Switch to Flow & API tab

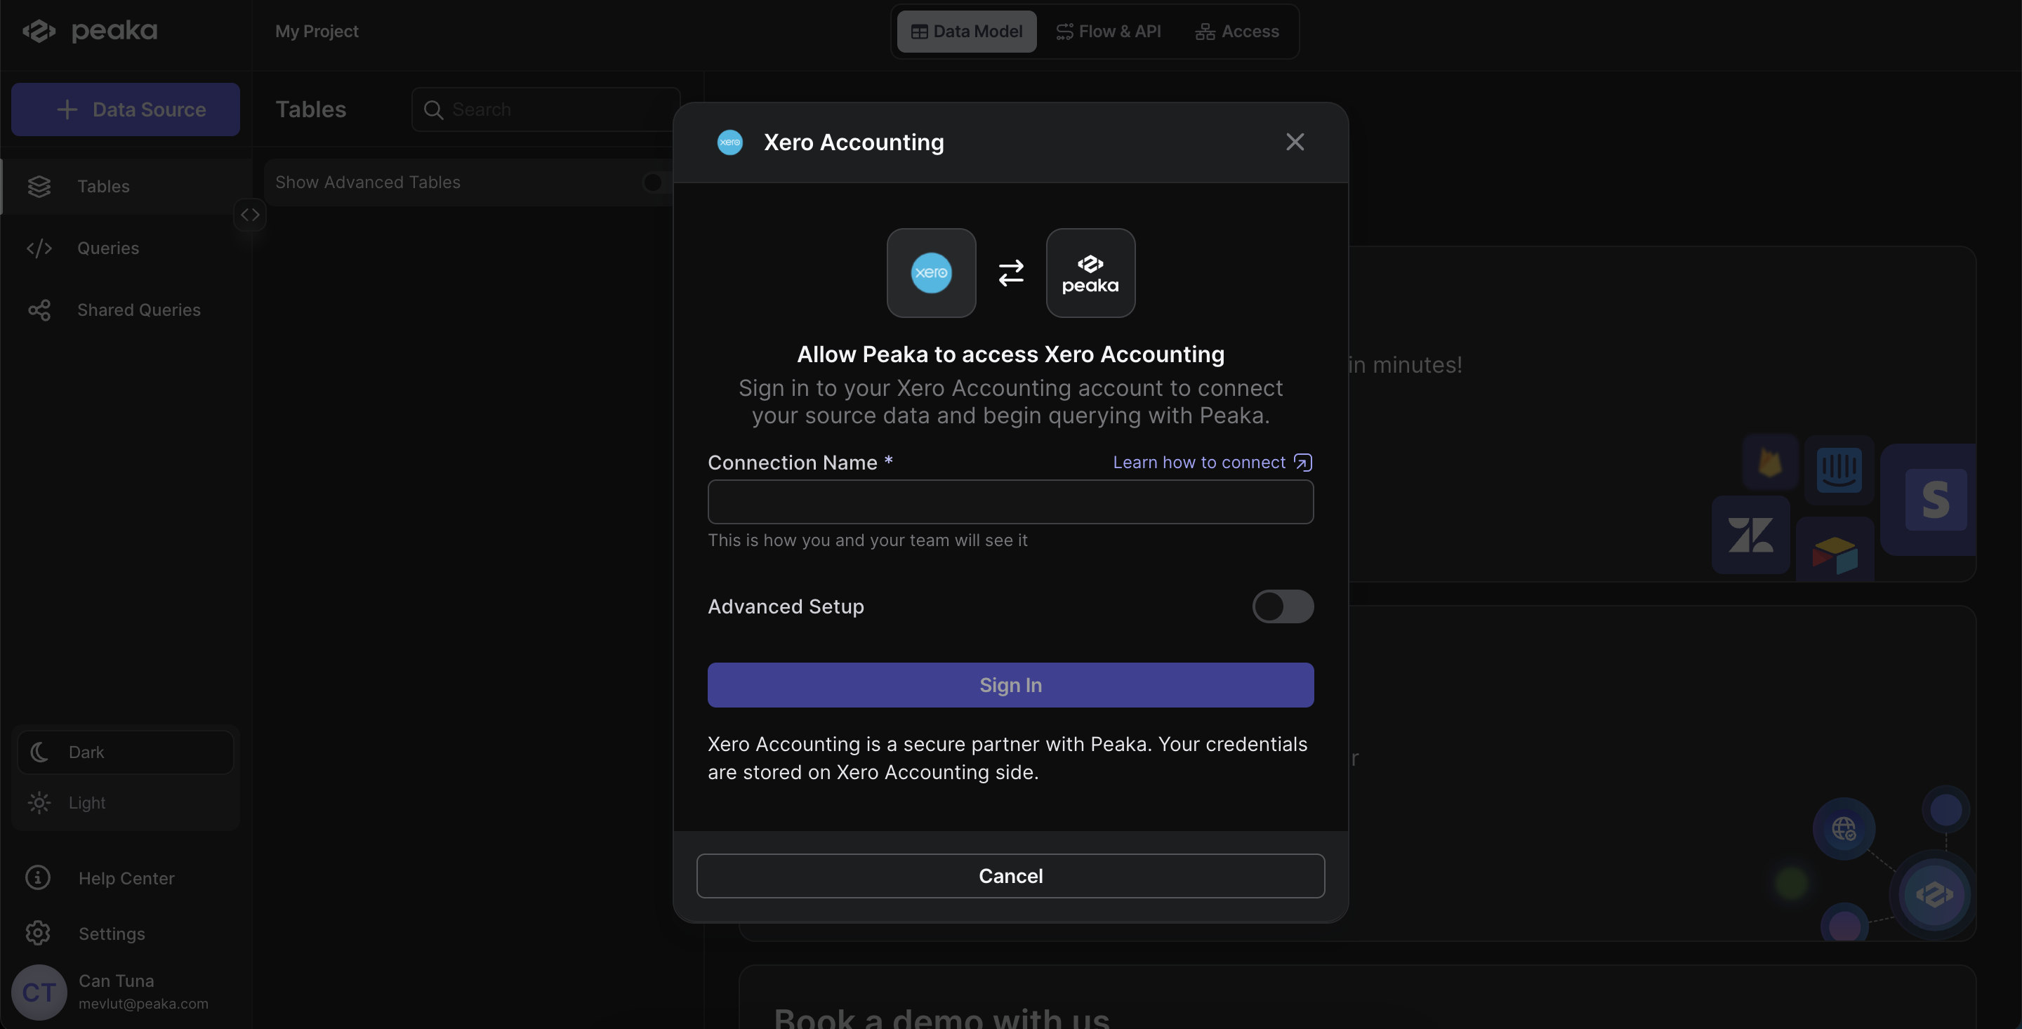1109,32
